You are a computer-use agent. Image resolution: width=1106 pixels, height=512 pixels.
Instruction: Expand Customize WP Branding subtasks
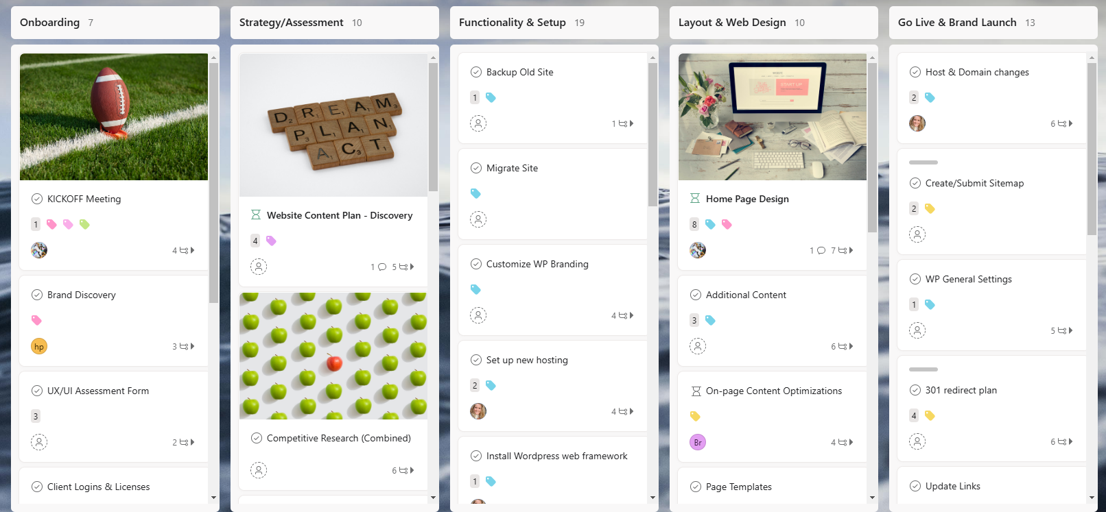[x=631, y=315]
